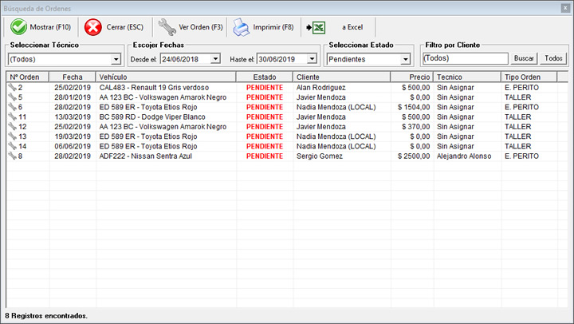
Task: Sort by Cliente column header
Action: 341,77
